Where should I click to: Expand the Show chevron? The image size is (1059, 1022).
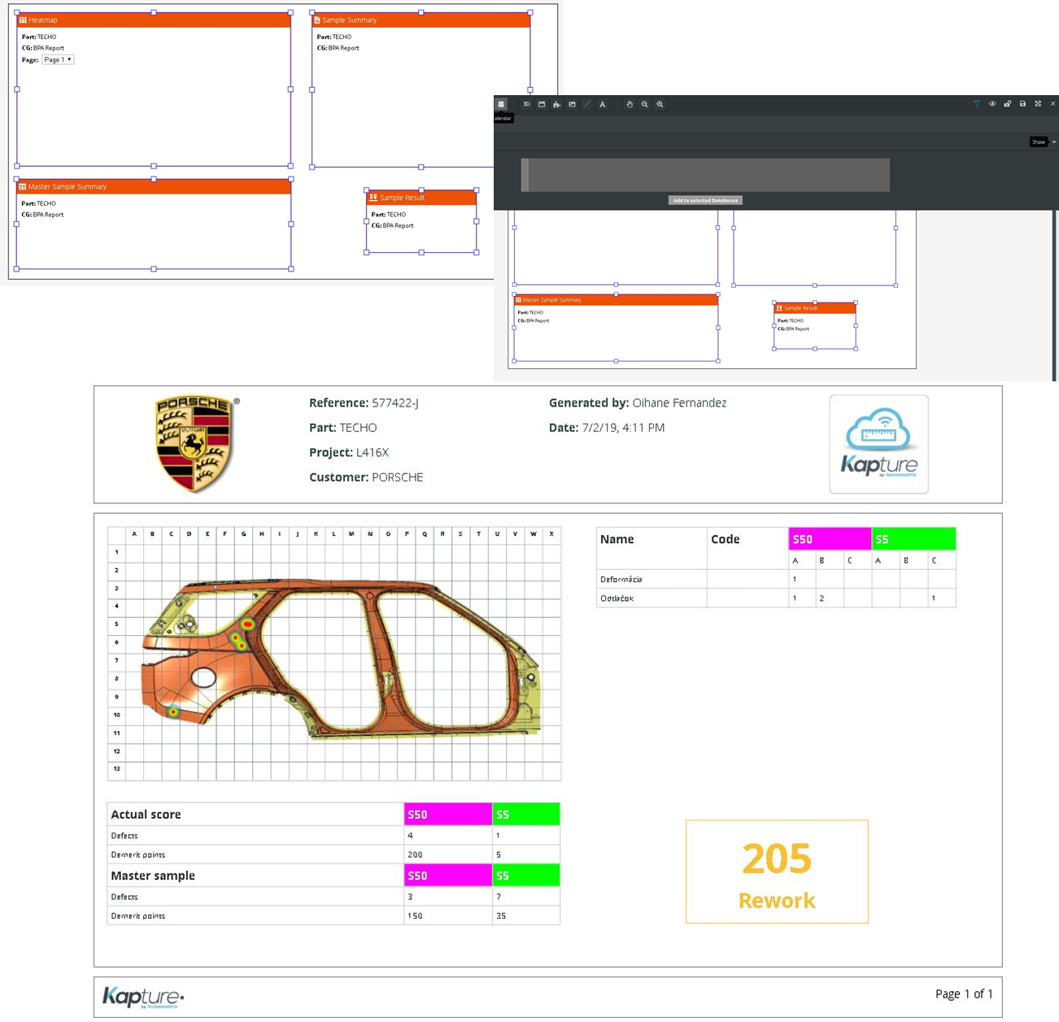pyautogui.click(x=1054, y=141)
